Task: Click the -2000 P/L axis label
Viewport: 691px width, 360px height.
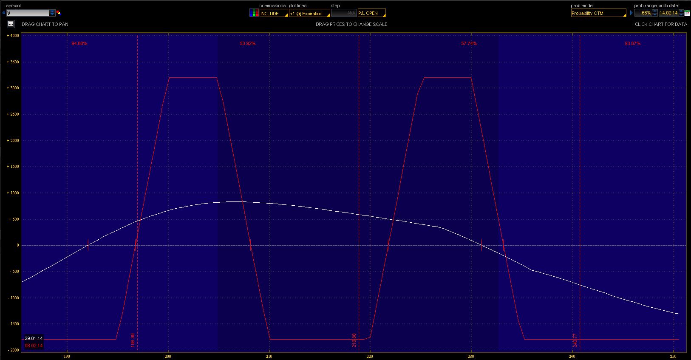Action: [13, 350]
